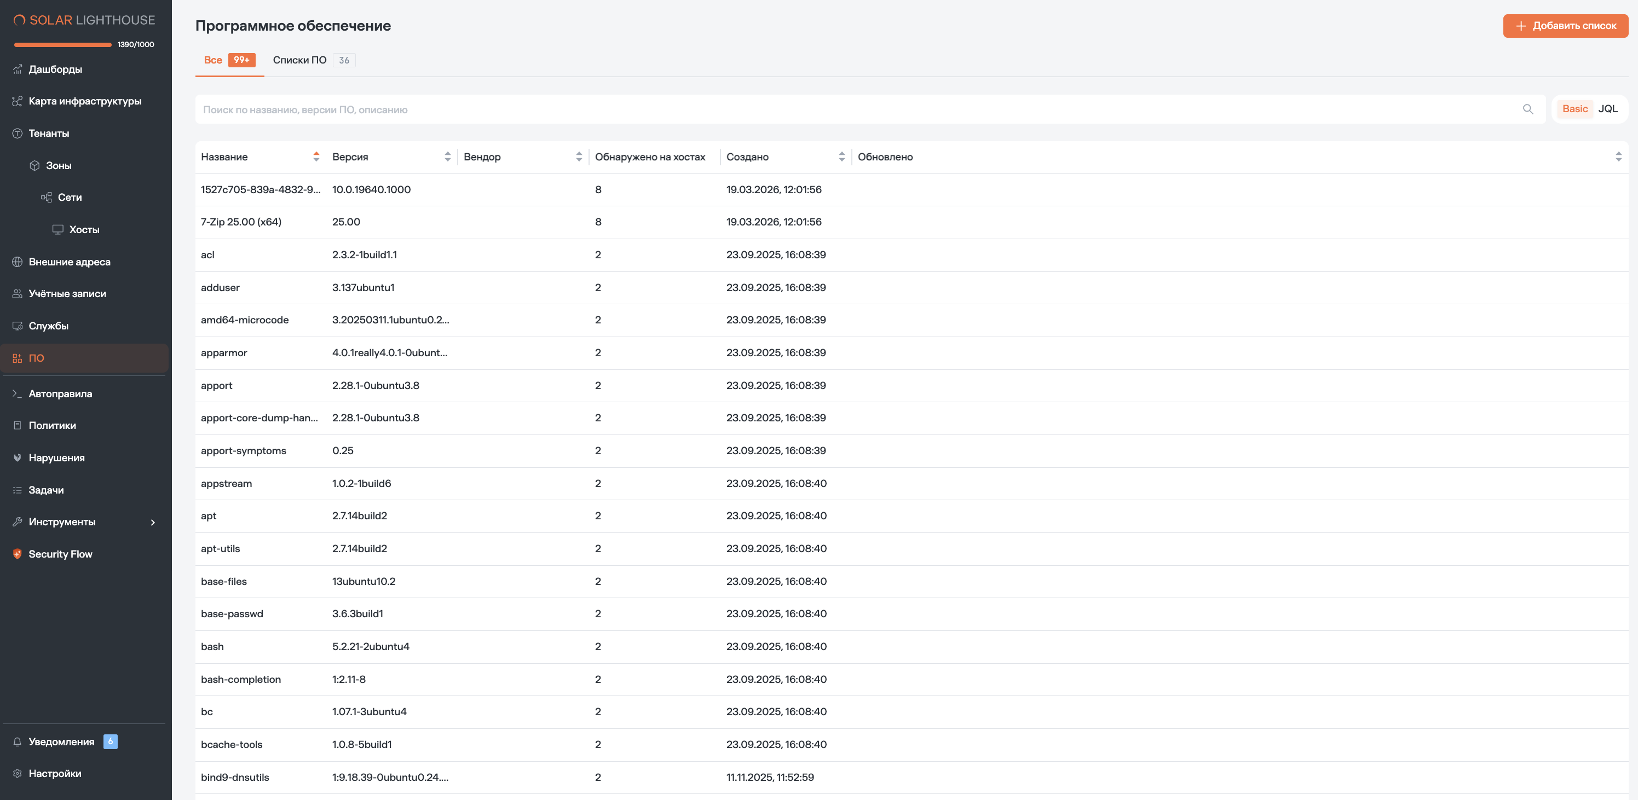Expand the Инструменты submenu chevron

click(153, 523)
